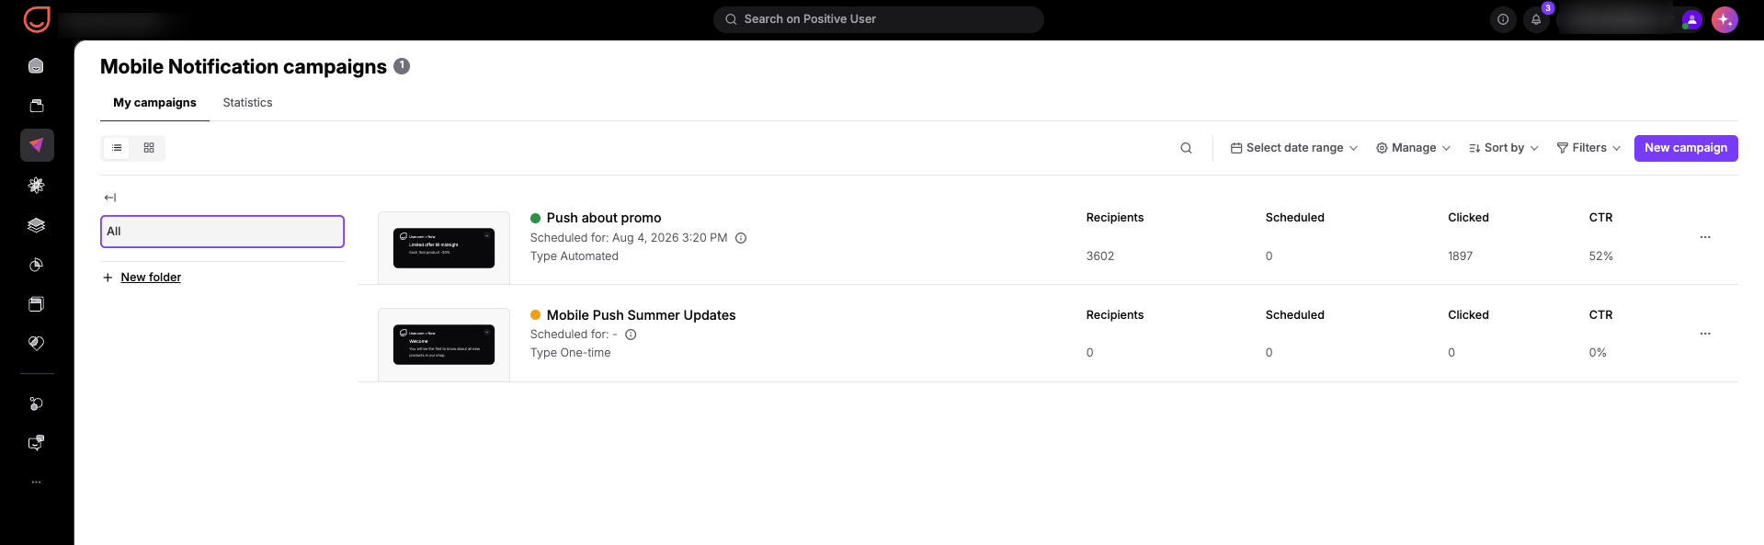Switch to grid view layout
This screenshot has width=1764, height=545.
click(149, 148)
